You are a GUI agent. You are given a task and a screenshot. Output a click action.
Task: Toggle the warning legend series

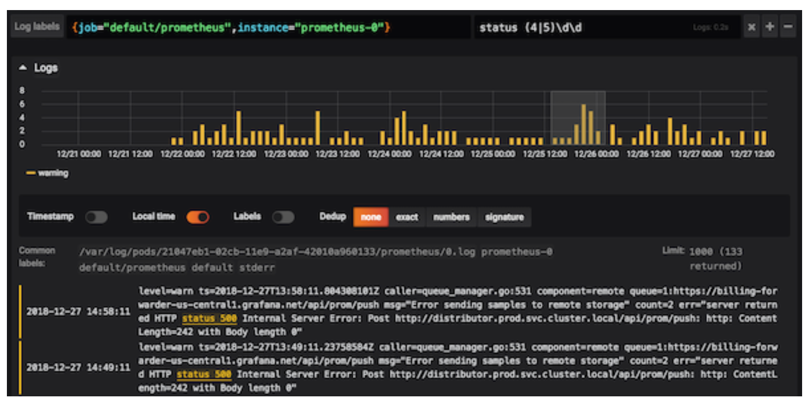tap(47, 173)
